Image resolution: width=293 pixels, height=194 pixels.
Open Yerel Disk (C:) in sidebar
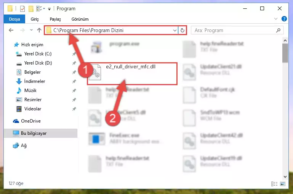tap(38, 54)
